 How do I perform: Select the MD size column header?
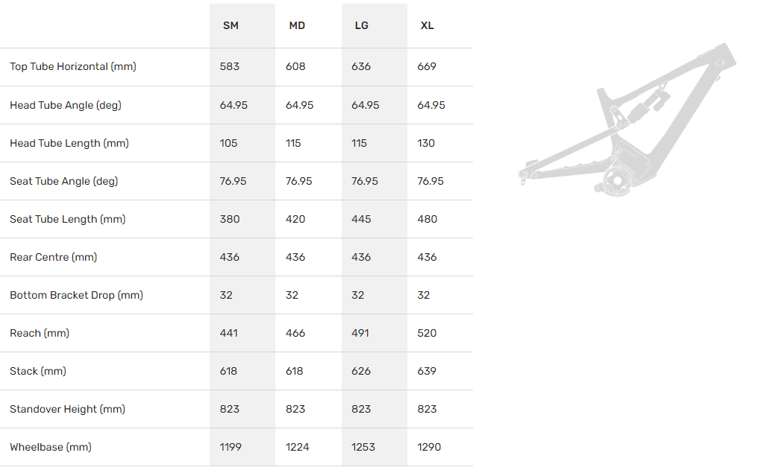coord(297,25)
